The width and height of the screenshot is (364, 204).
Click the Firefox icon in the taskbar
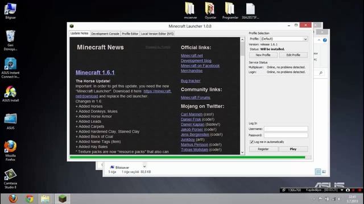click(13, 199)
